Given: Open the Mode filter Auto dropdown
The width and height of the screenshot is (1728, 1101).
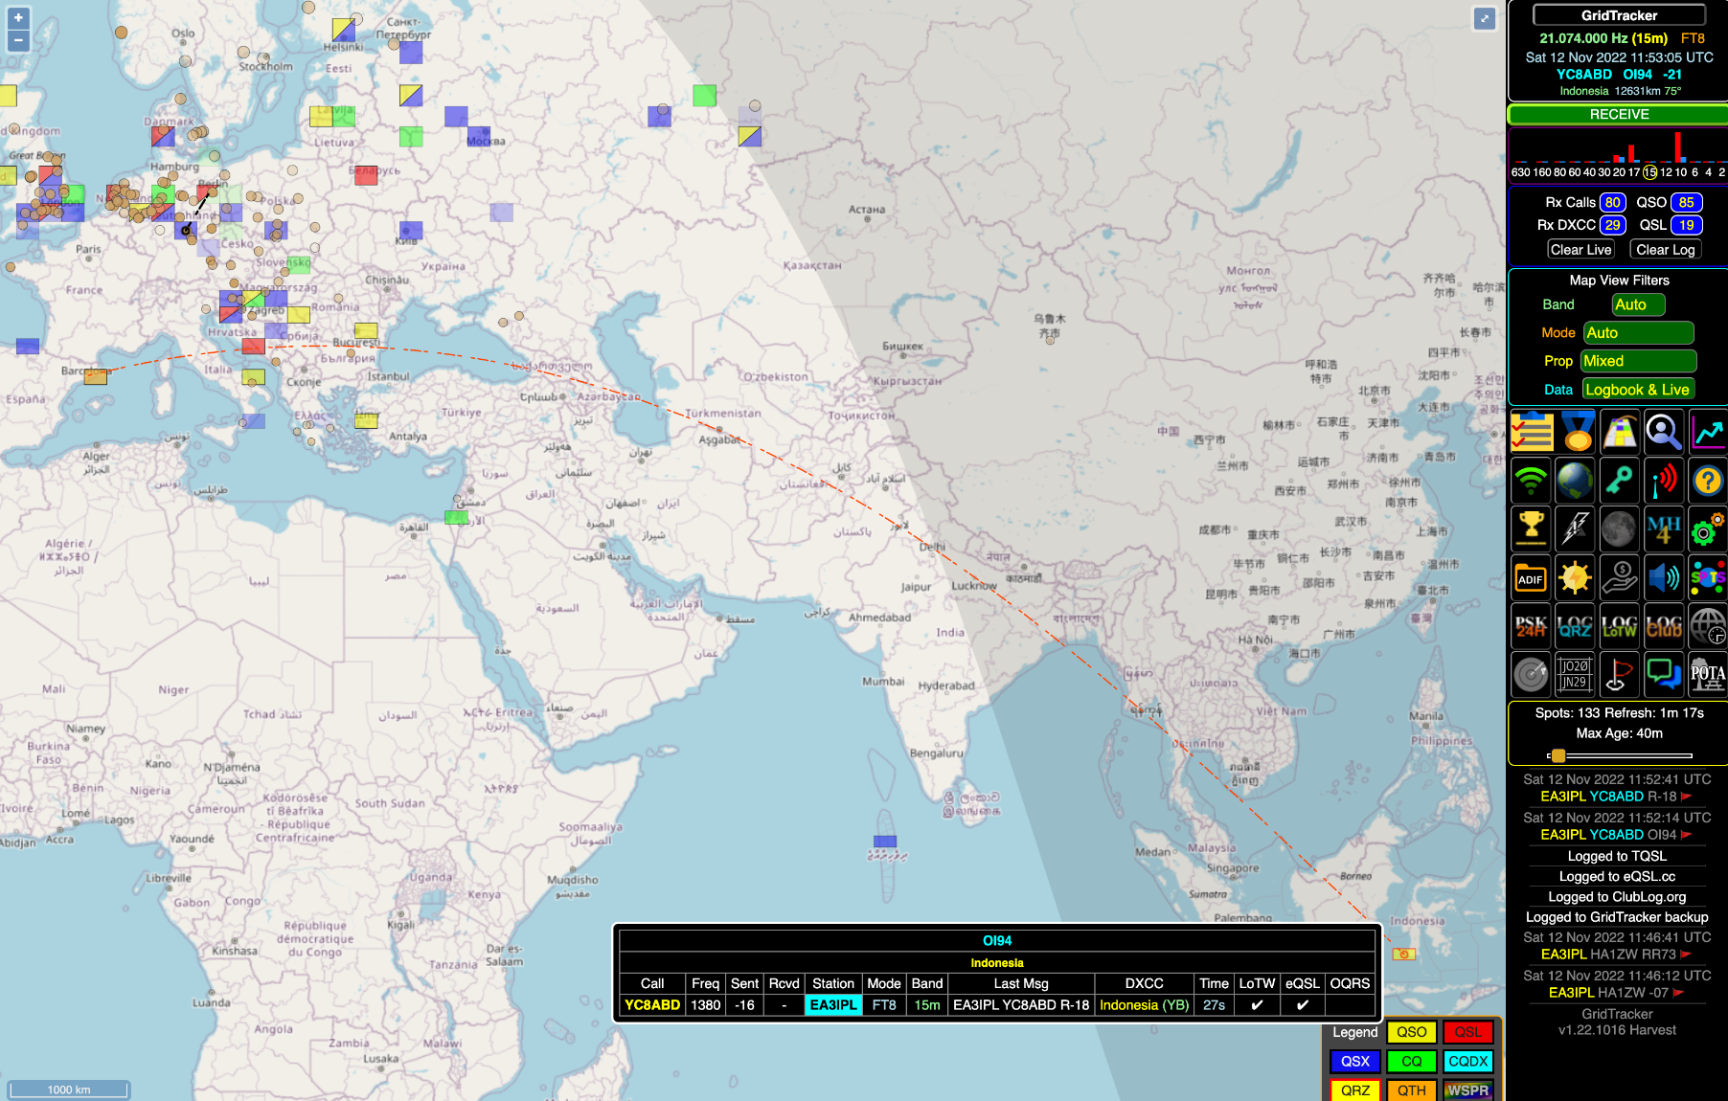Looking at the screenshot, I should point(1639,332).
